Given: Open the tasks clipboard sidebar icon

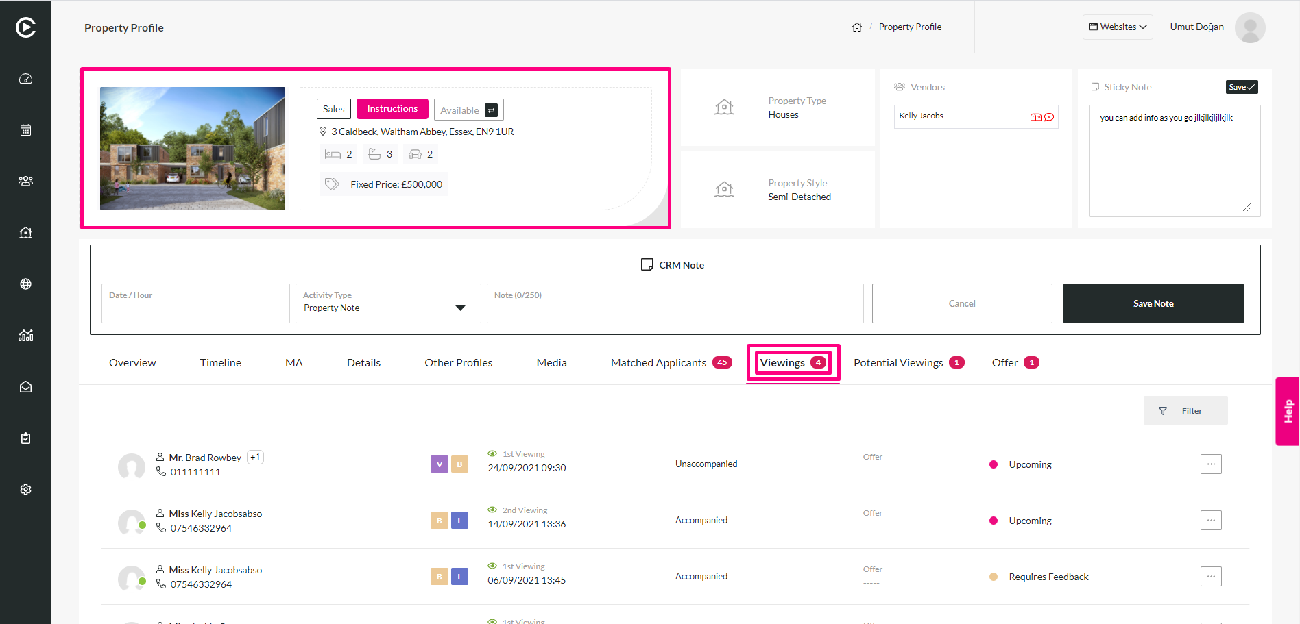Looking at the screenshot, I should click(25, 438).
